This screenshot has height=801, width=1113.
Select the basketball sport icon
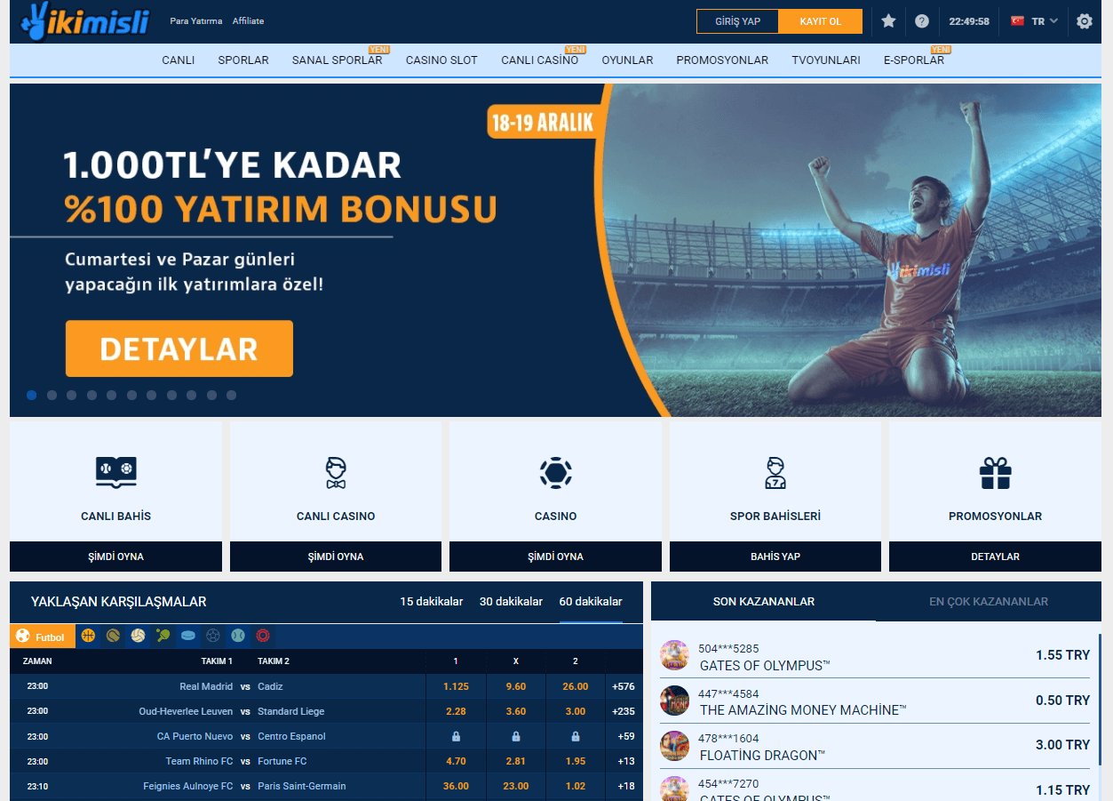pyautogui.click(x=88, y=636)
